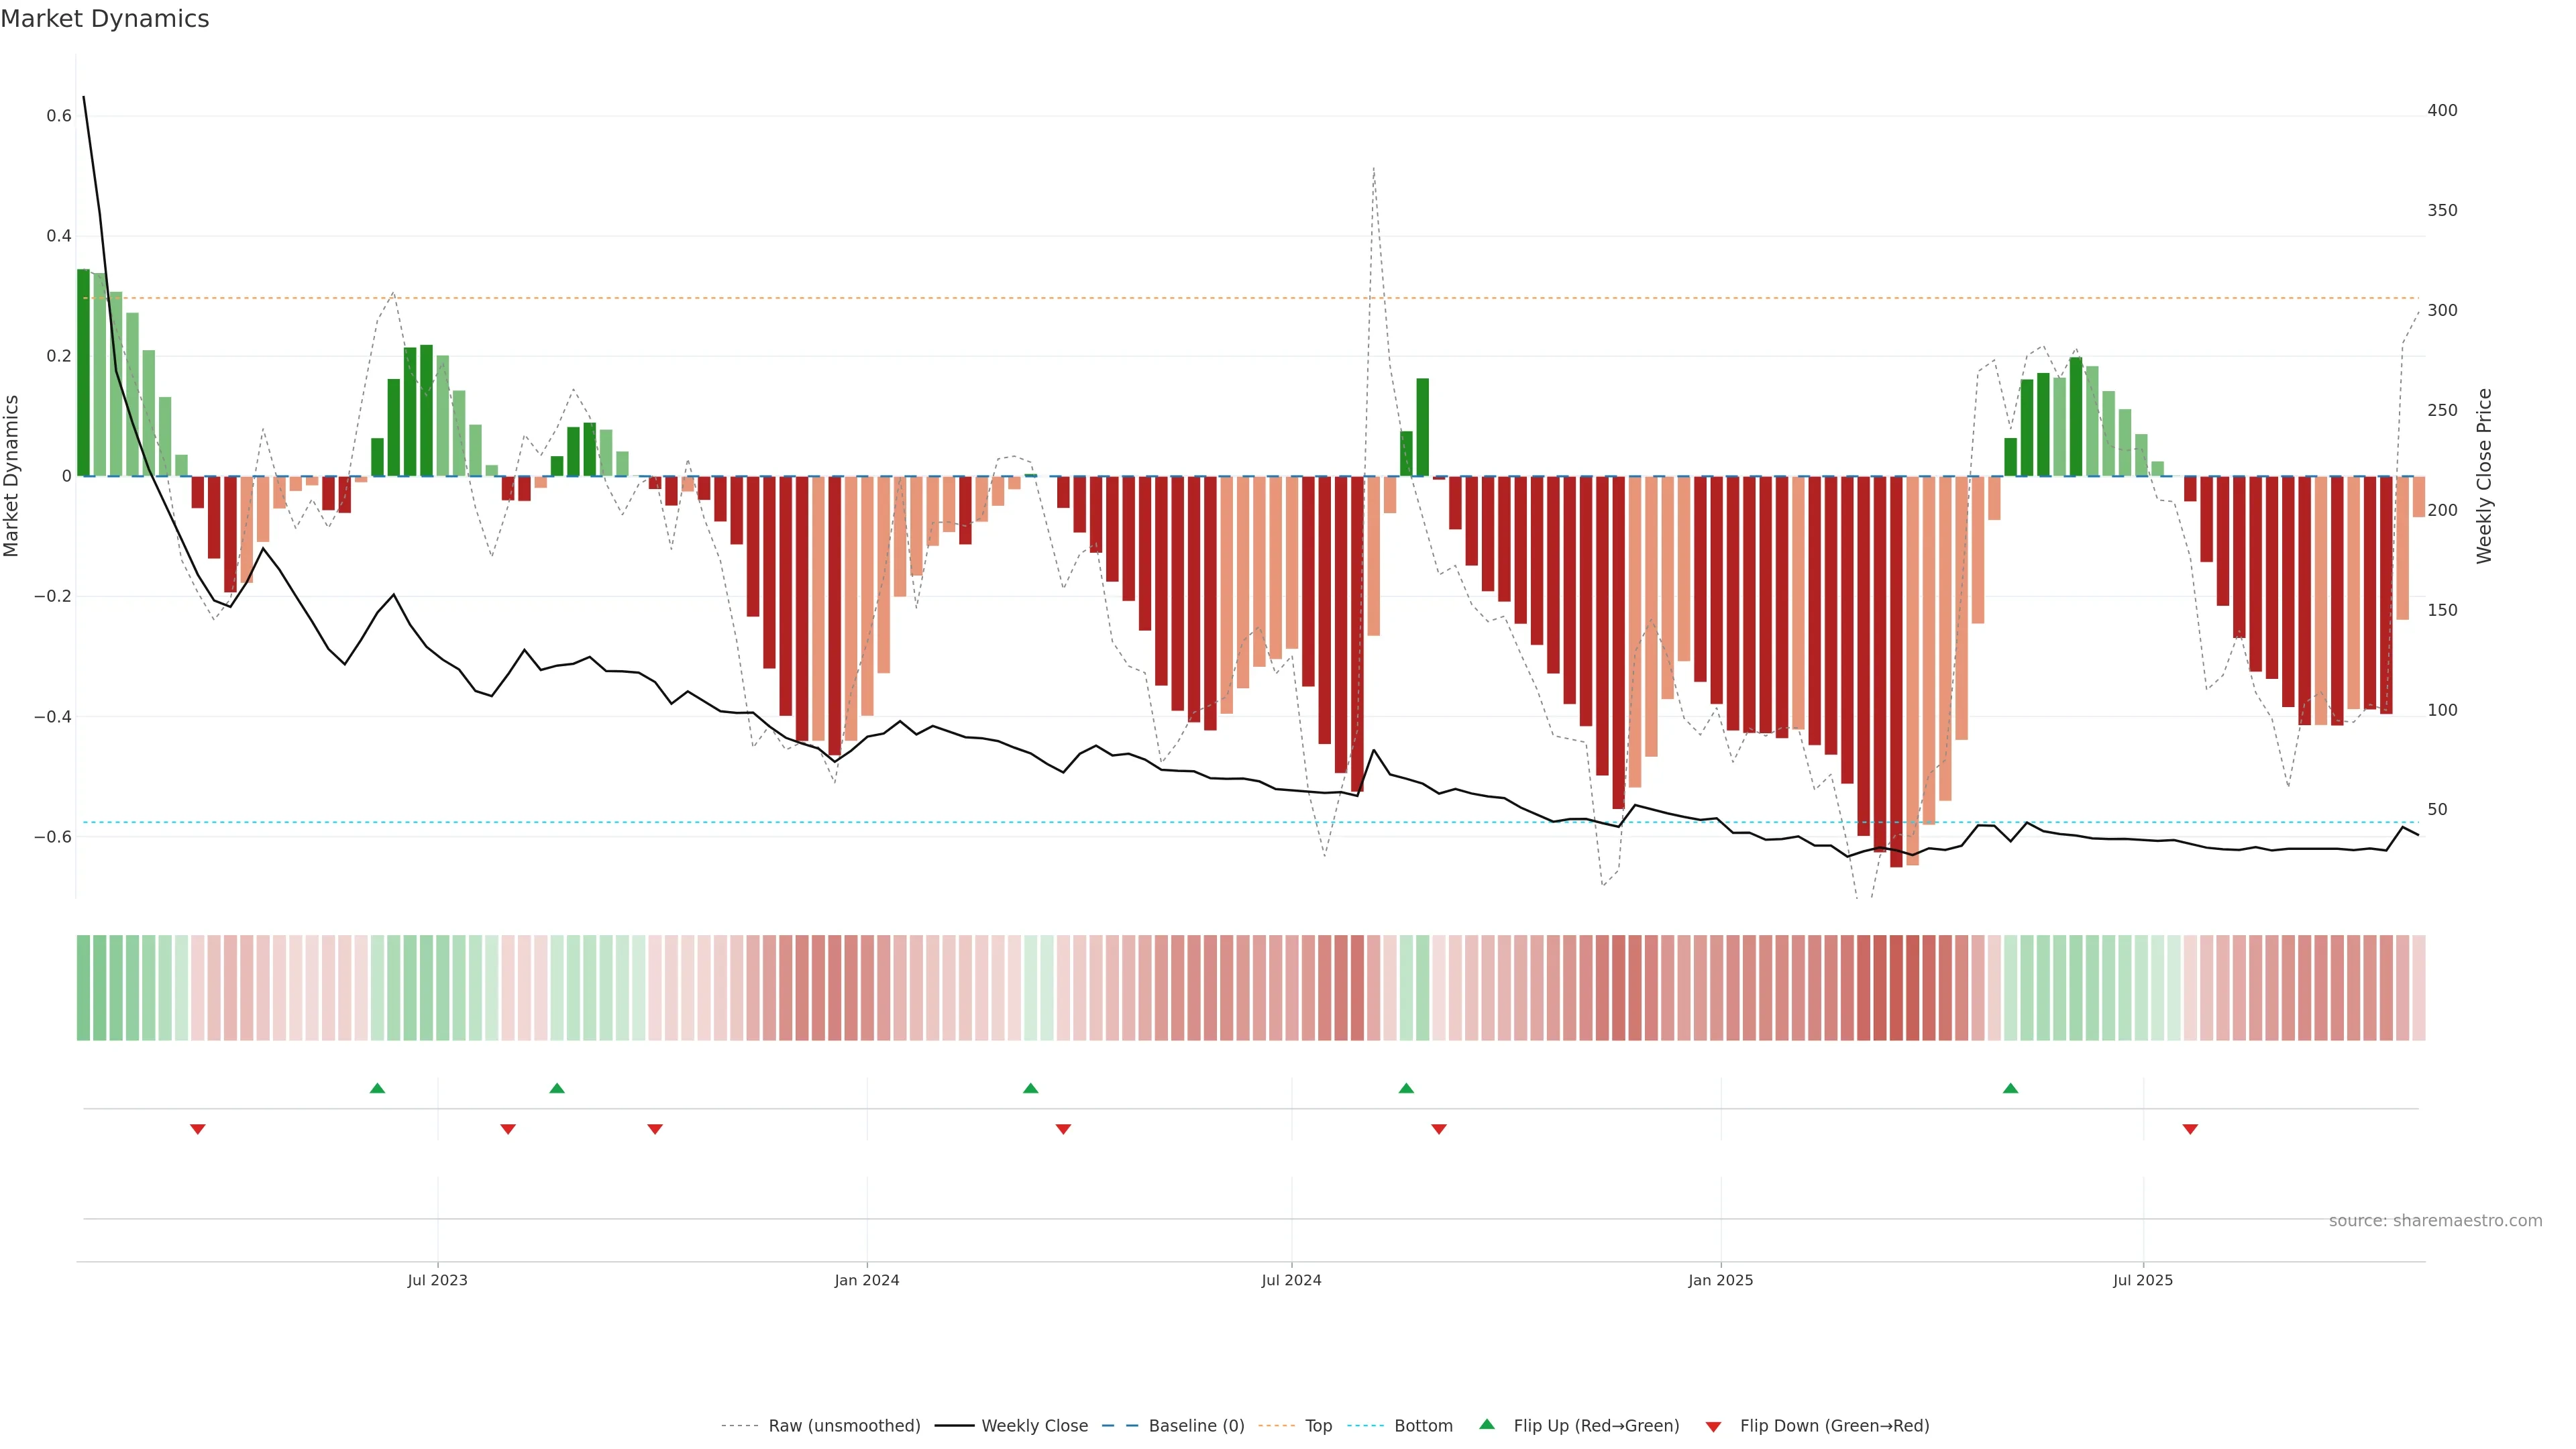Click the leftmost red flip-down triangle marker
Image resolution: width=2576 pixels, height=1449 pixels.
pyautogui.click(x=198, y=1129)
